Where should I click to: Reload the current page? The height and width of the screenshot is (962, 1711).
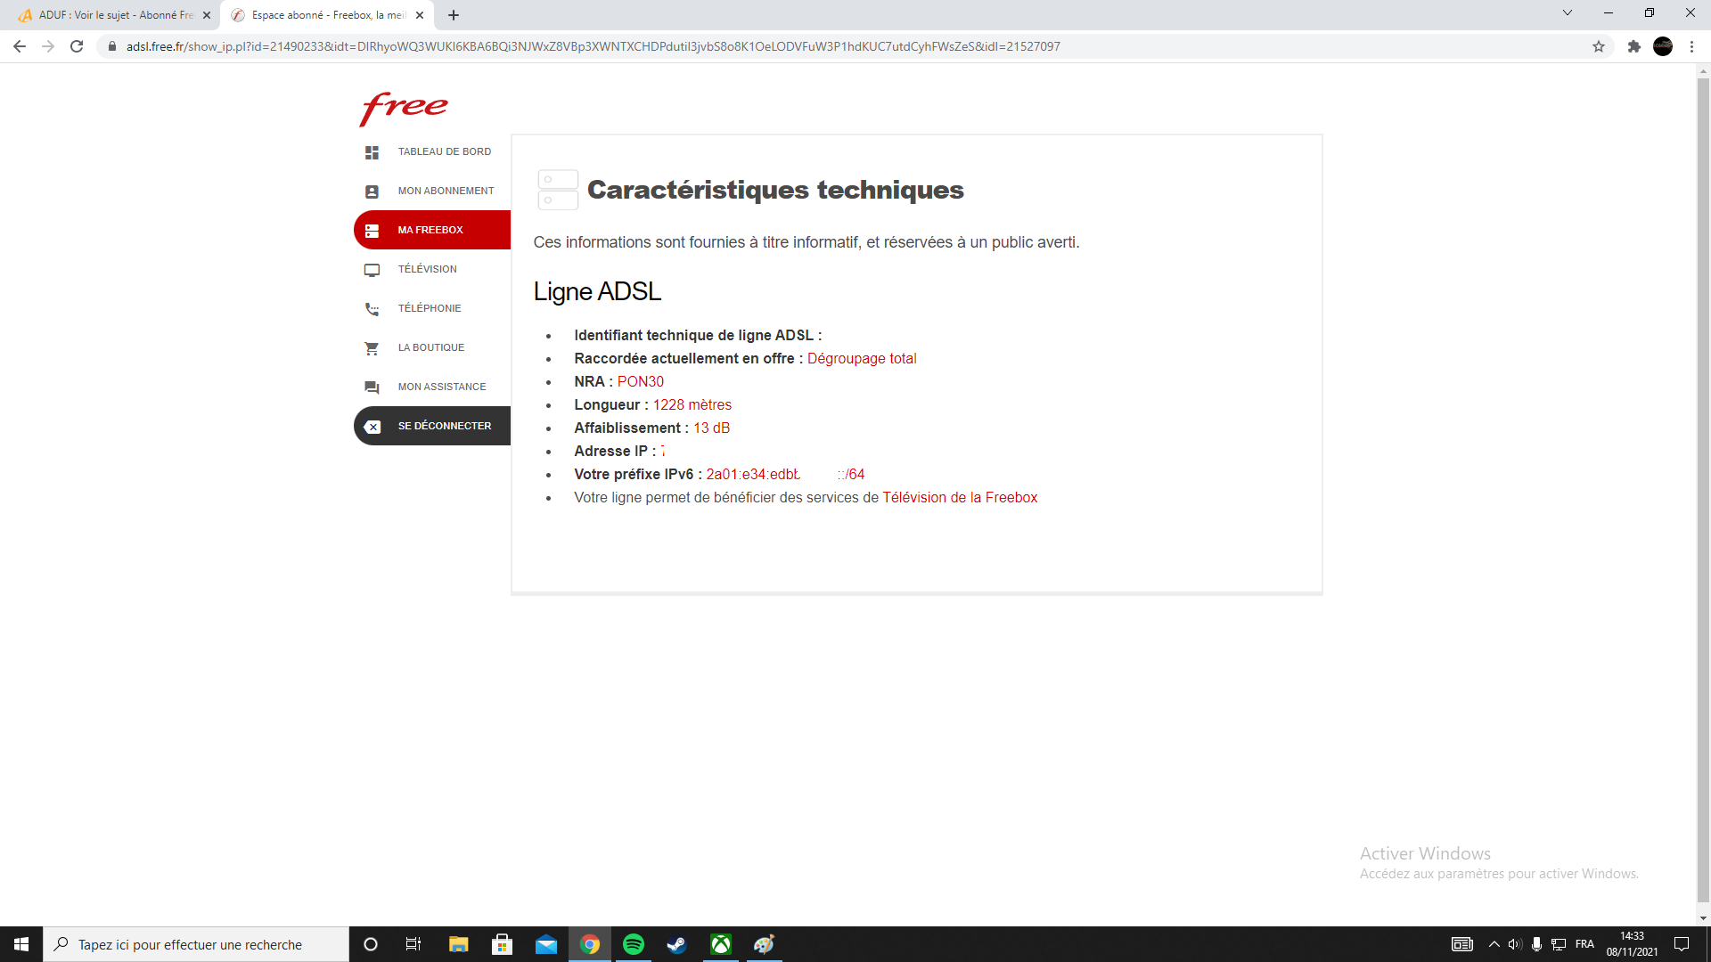tap(77, 46)
